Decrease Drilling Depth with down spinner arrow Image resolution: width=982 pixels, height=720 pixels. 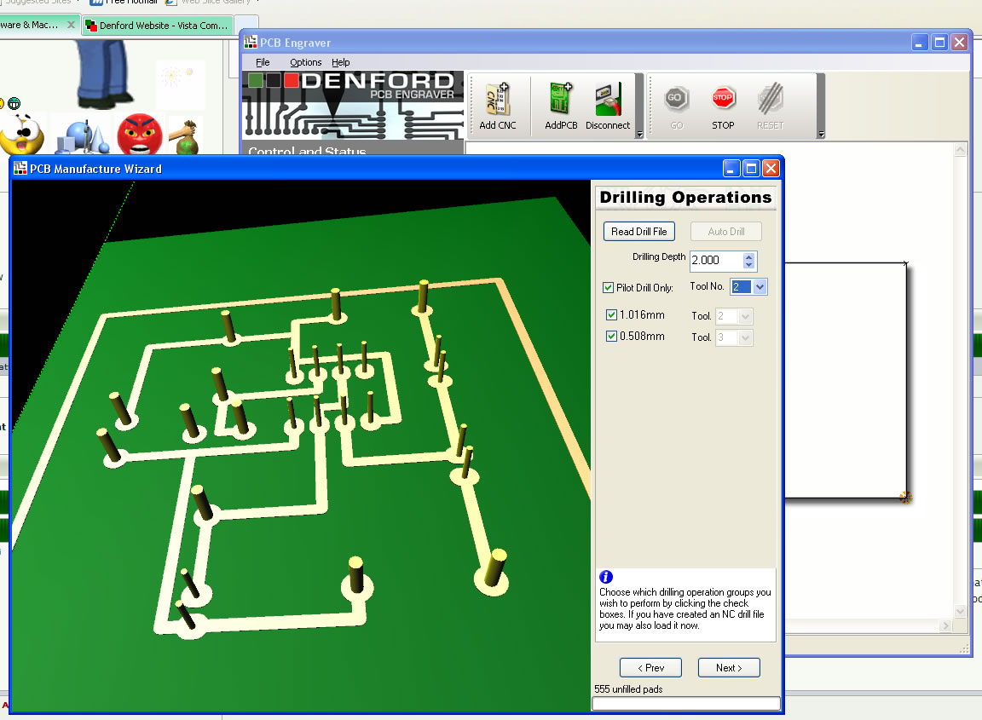[x=749, y=265]
